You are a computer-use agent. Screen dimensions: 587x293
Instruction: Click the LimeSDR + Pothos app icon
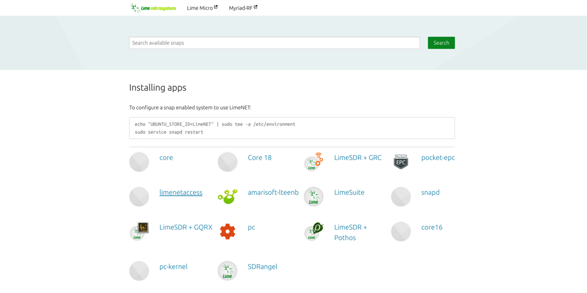tap(314, 232)
